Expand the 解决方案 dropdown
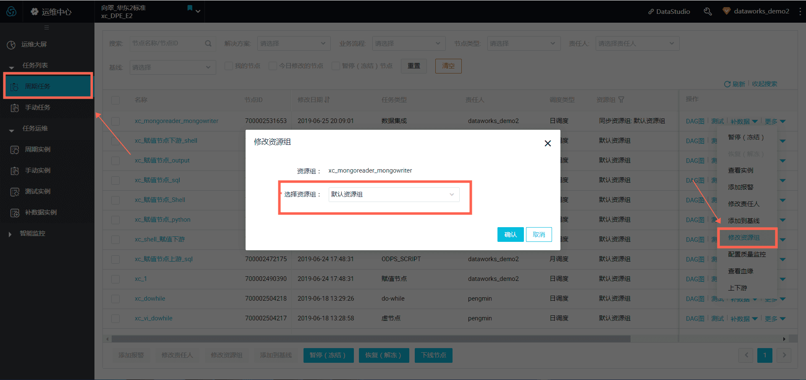 point(293,43)
